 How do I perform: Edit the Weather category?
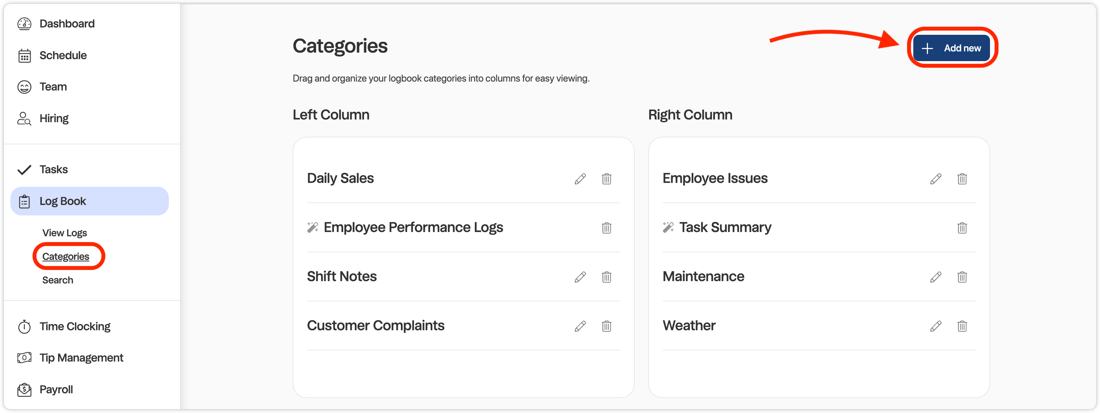click(x=936, y=326)
